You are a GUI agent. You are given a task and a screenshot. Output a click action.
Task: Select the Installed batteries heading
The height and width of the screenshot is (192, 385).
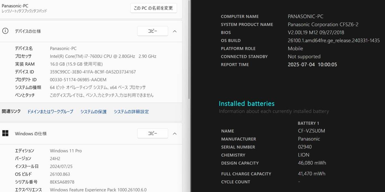pyautogui.click(x=247, y=104)
